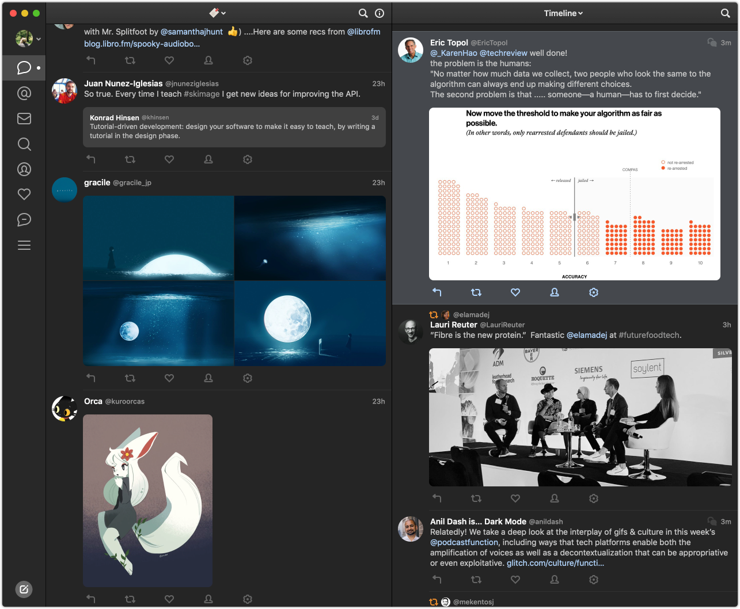
Task: Open the Timeline column title dropdown
Action: coord(563,13)
